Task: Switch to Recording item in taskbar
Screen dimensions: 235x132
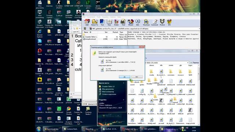Action: [91, 129]
